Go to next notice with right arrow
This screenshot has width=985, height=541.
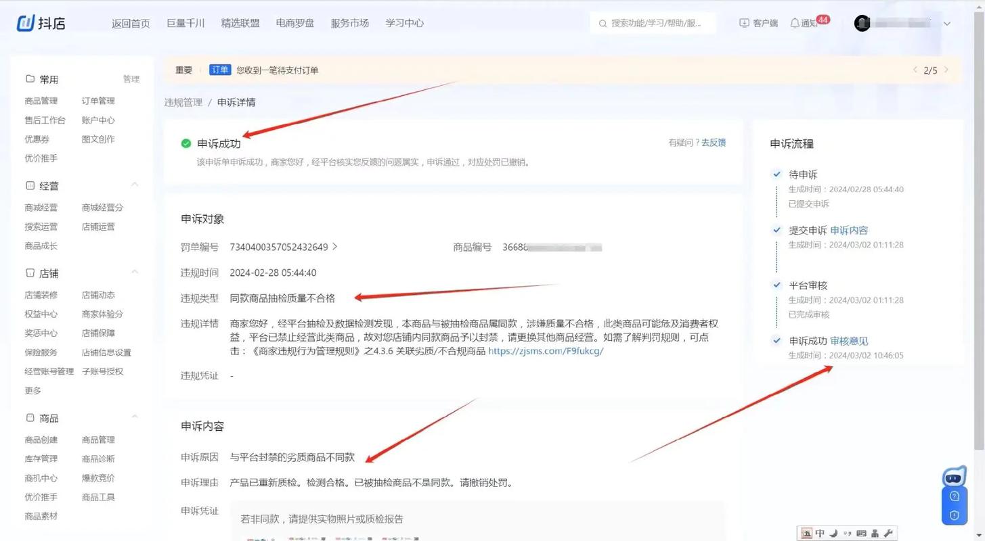point(946,70)
